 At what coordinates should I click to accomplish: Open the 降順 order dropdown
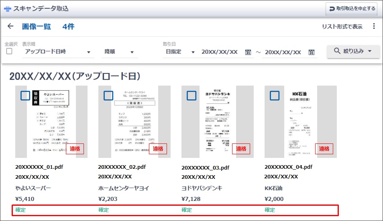tap(119, 52)
